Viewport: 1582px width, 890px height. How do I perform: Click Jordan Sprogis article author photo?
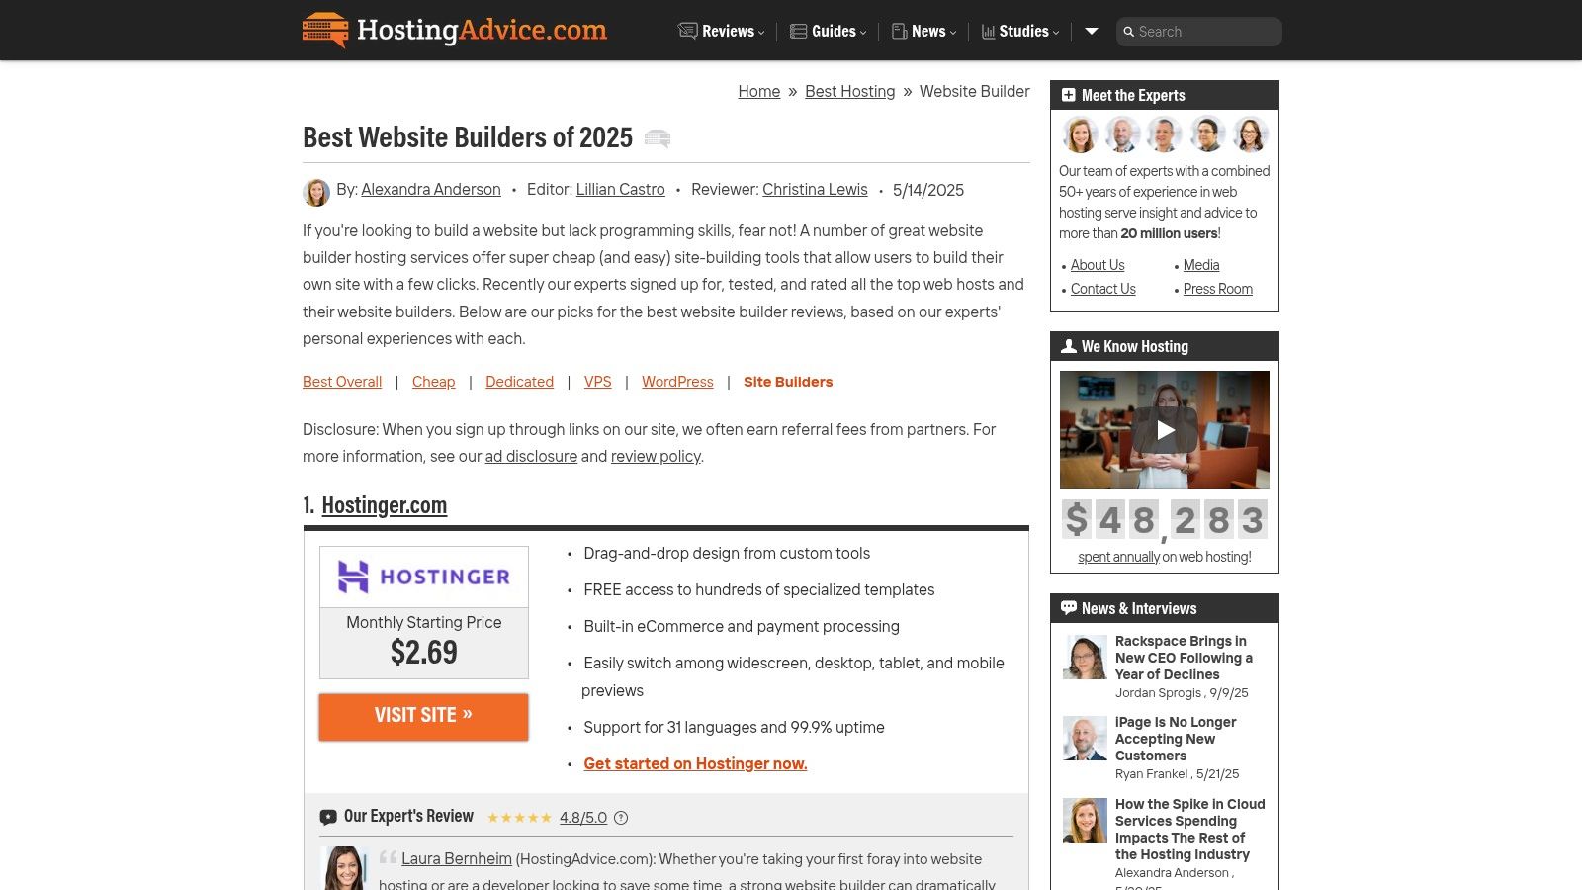point(1085,657)
